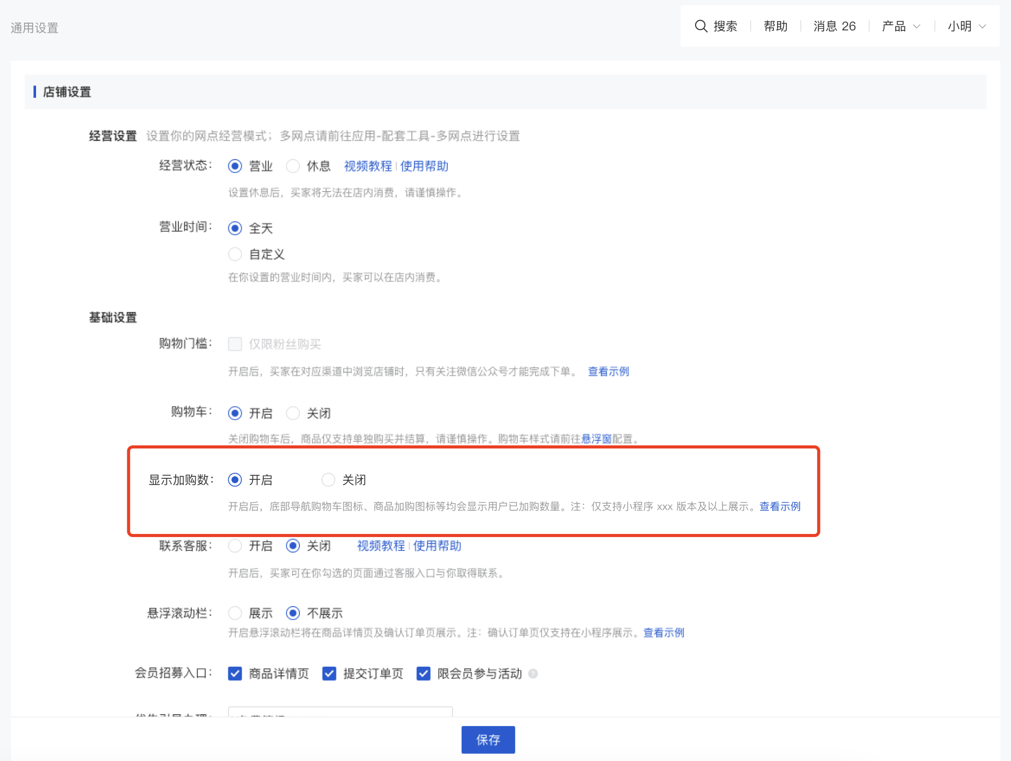Click the 保存 button
The height and width of the screenshot is (761, 1011).
488,740
